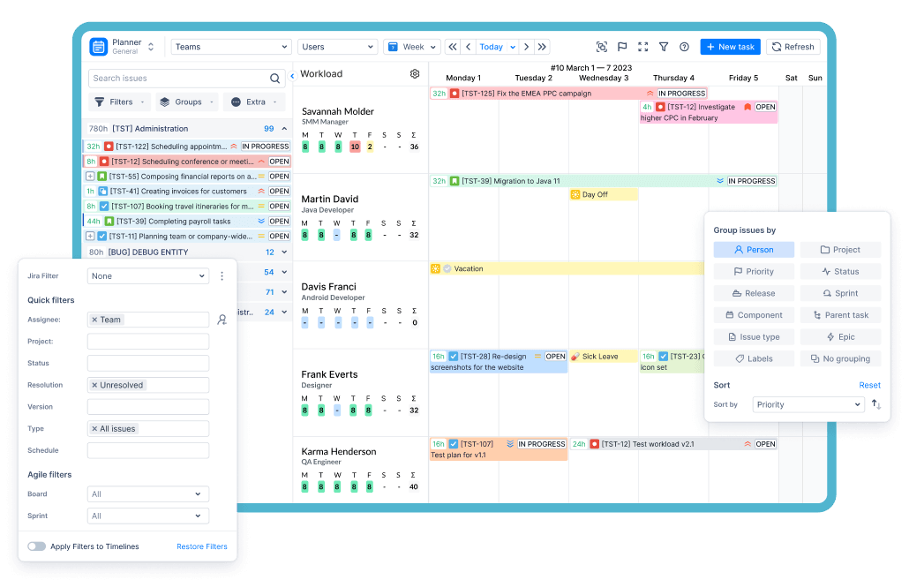Enter fullscreen via the expand arrows icon
The width and height of the screenshot is (909, 580).
click(642, 46)
